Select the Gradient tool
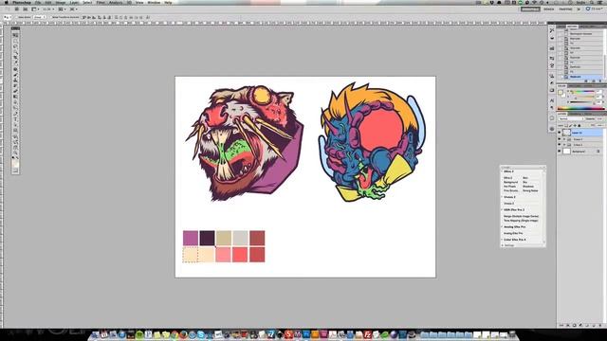607x341 pixels. pyautogui.click(x=15, y=97)
